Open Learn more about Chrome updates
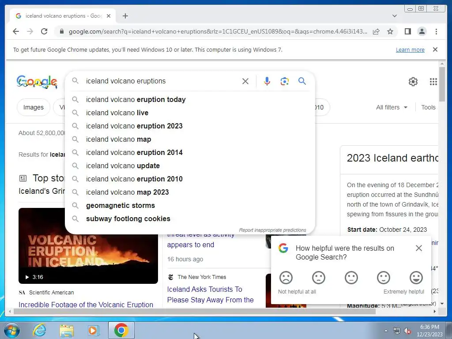The width and height of the screenshot is (452, 339). 410,49
